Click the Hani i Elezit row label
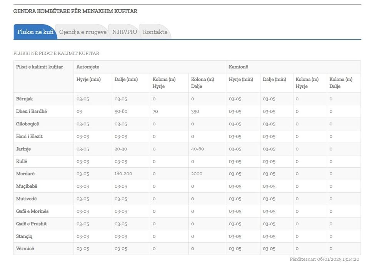 (29, 136)
